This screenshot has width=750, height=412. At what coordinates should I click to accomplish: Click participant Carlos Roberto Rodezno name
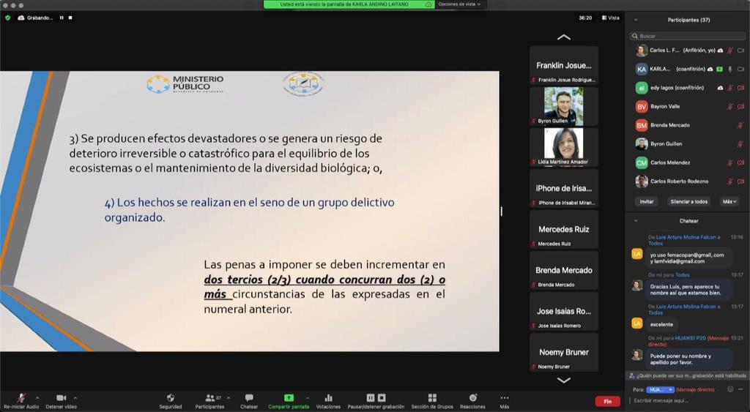(679, 181)
